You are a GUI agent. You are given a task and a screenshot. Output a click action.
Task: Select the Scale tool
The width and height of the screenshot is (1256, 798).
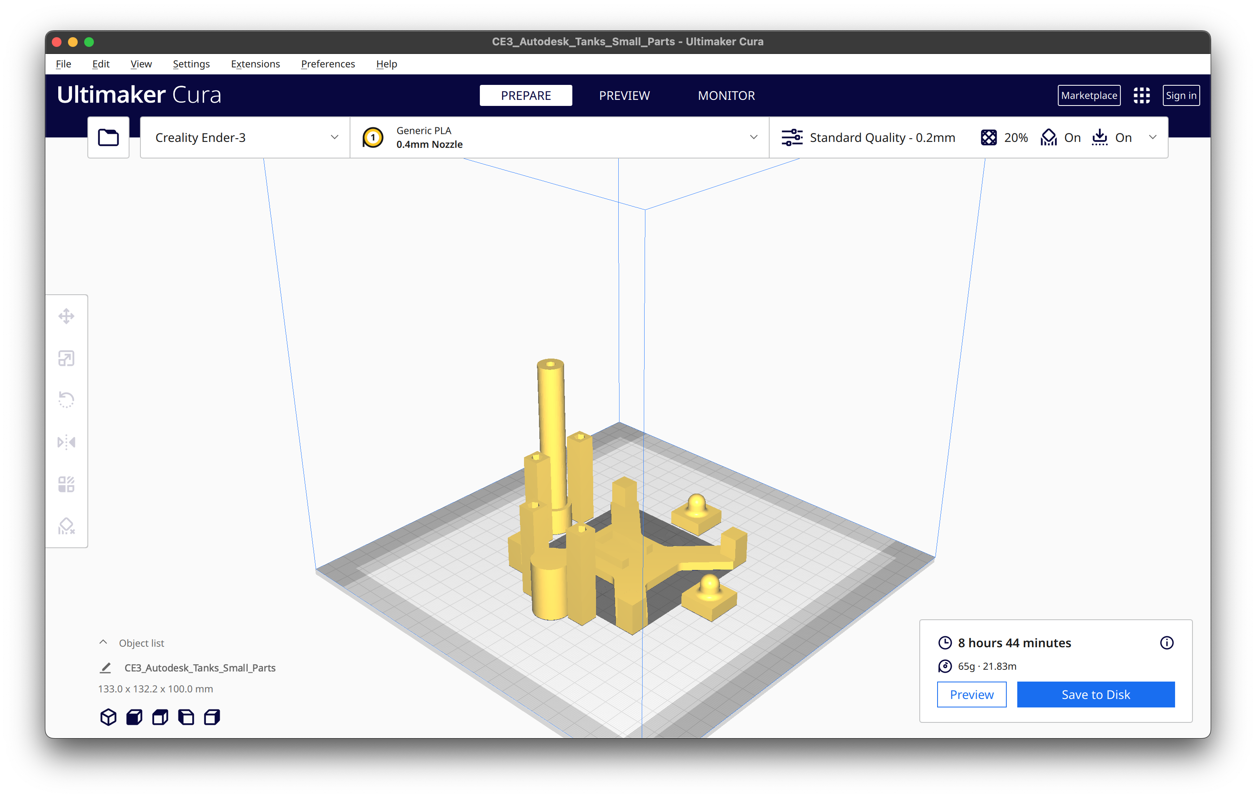(x=66, y=358)
